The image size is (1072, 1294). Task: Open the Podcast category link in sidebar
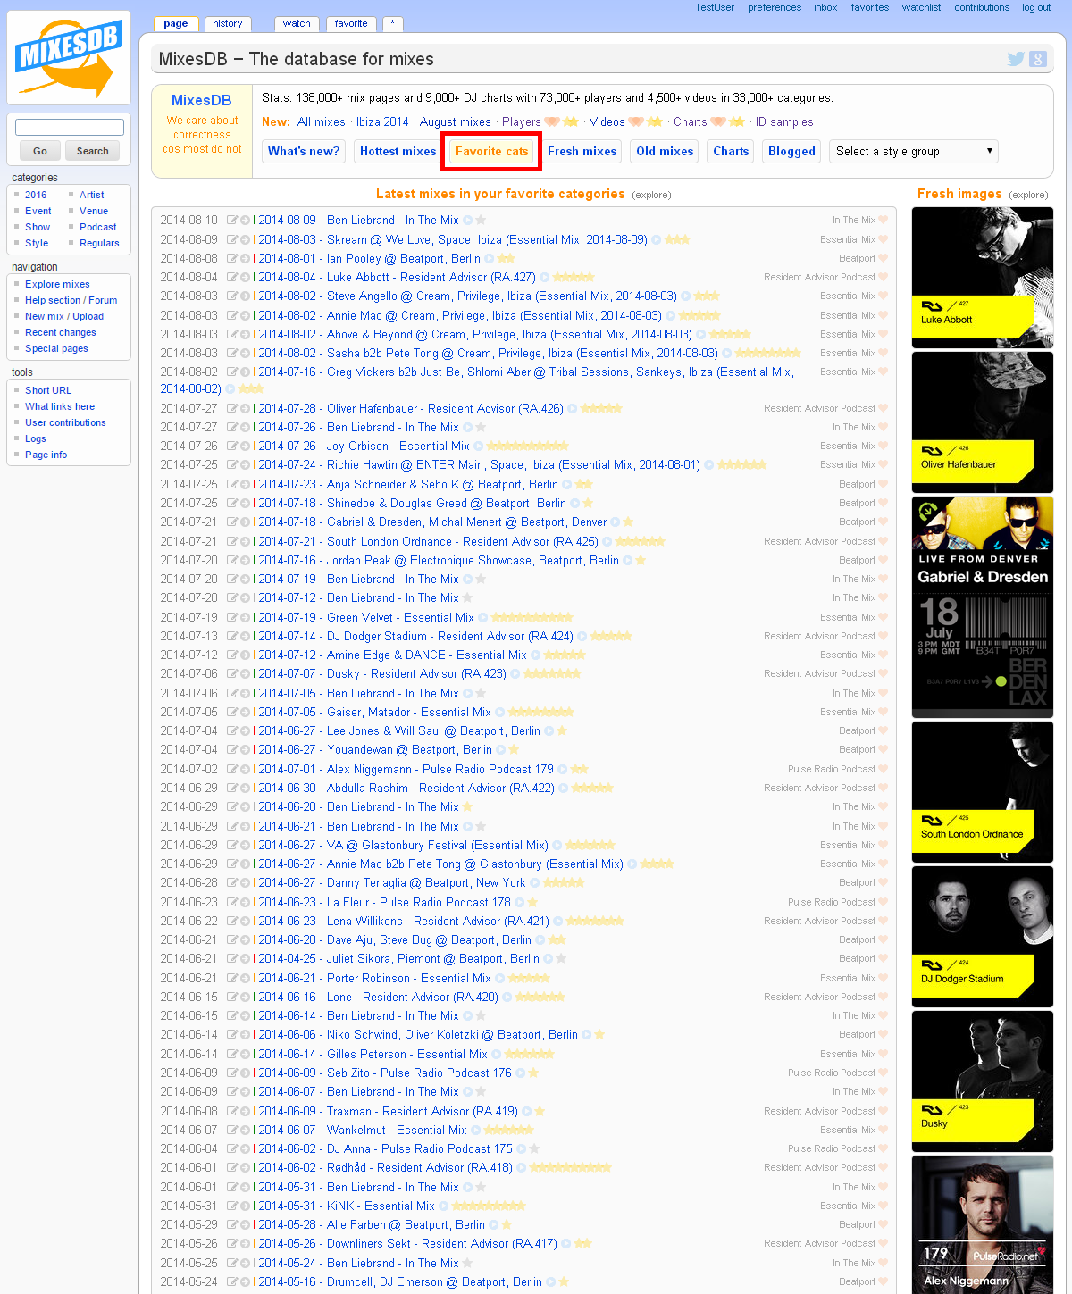(98, 227)
